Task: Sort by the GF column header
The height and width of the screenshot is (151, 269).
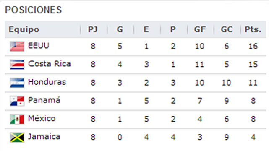Action: click(200, 29)
